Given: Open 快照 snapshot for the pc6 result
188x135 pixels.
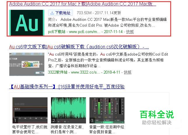Looking at the screenshot, I should 130,32.
